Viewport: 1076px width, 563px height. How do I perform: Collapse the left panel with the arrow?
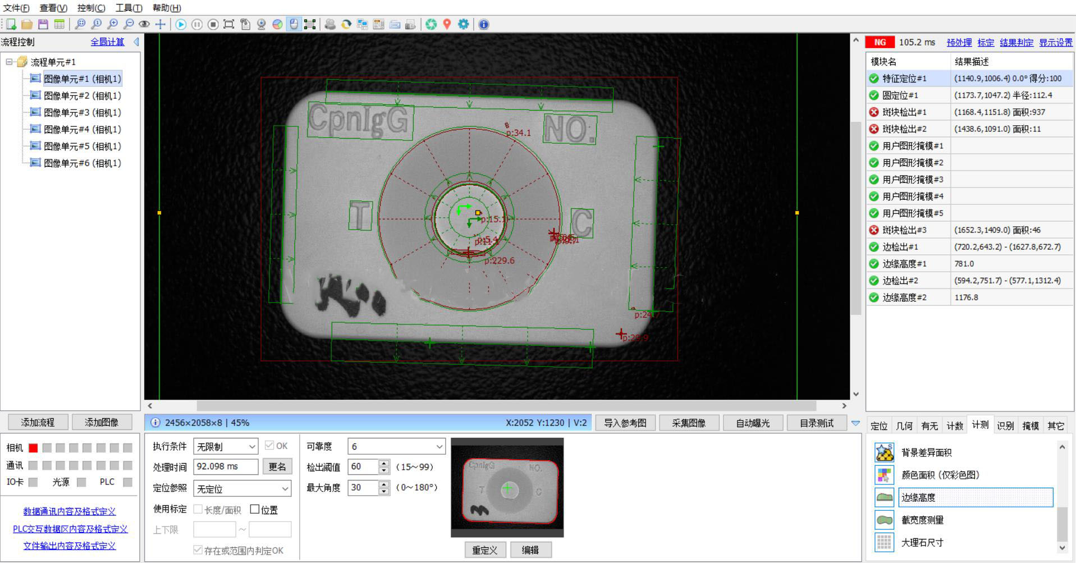coord(136,42)
